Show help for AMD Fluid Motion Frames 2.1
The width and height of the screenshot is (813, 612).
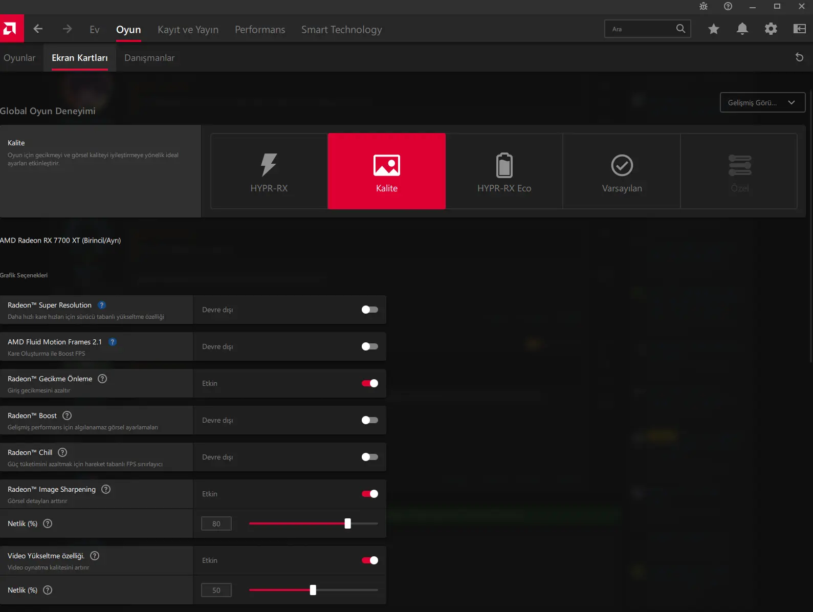point(113,342)
